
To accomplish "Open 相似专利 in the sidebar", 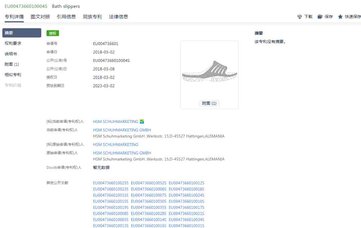I will click(13, 75).
